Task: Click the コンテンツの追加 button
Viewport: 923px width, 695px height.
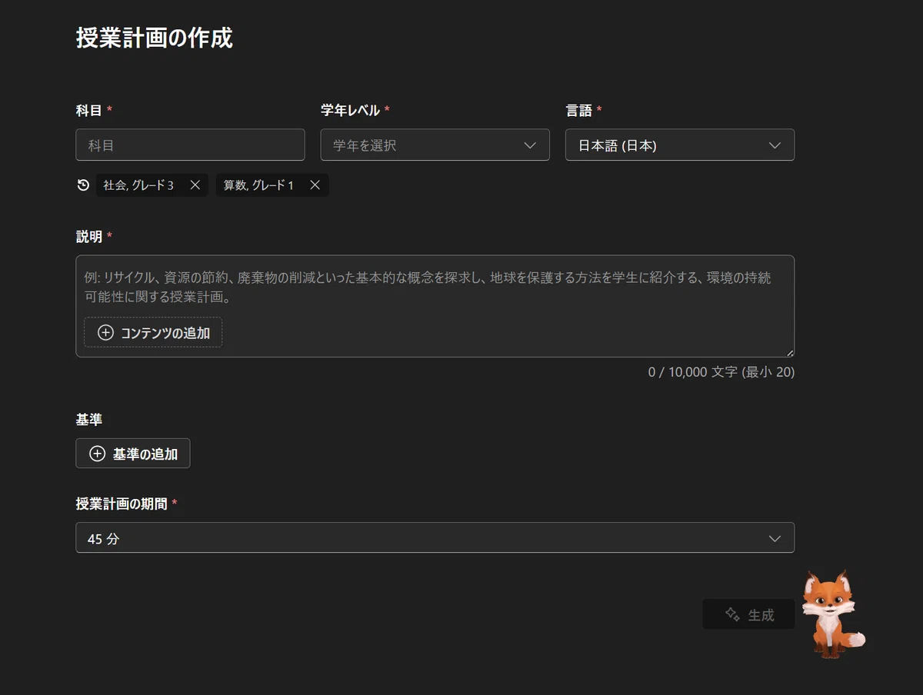Action: (x=153, y=332)
